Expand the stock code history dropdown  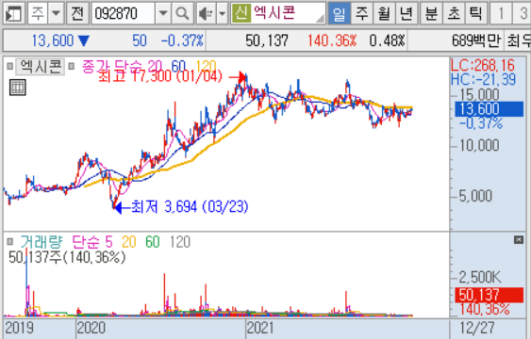click(x=163, y=13)
